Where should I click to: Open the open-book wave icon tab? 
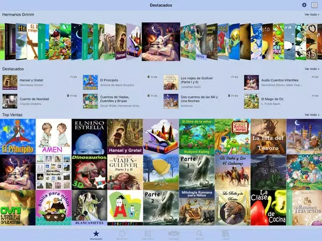pos(174,235)
